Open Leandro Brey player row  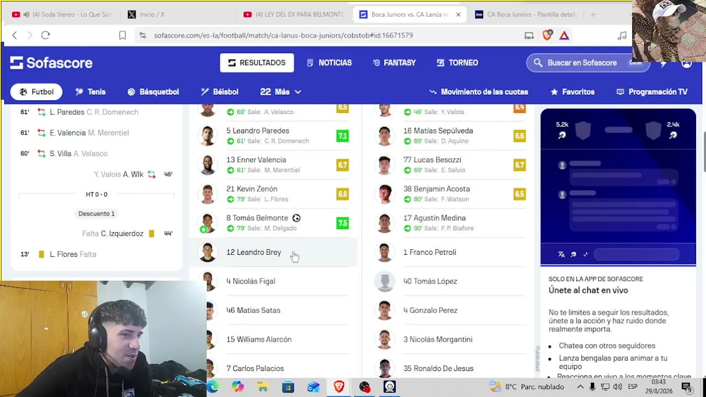[274, 252]
